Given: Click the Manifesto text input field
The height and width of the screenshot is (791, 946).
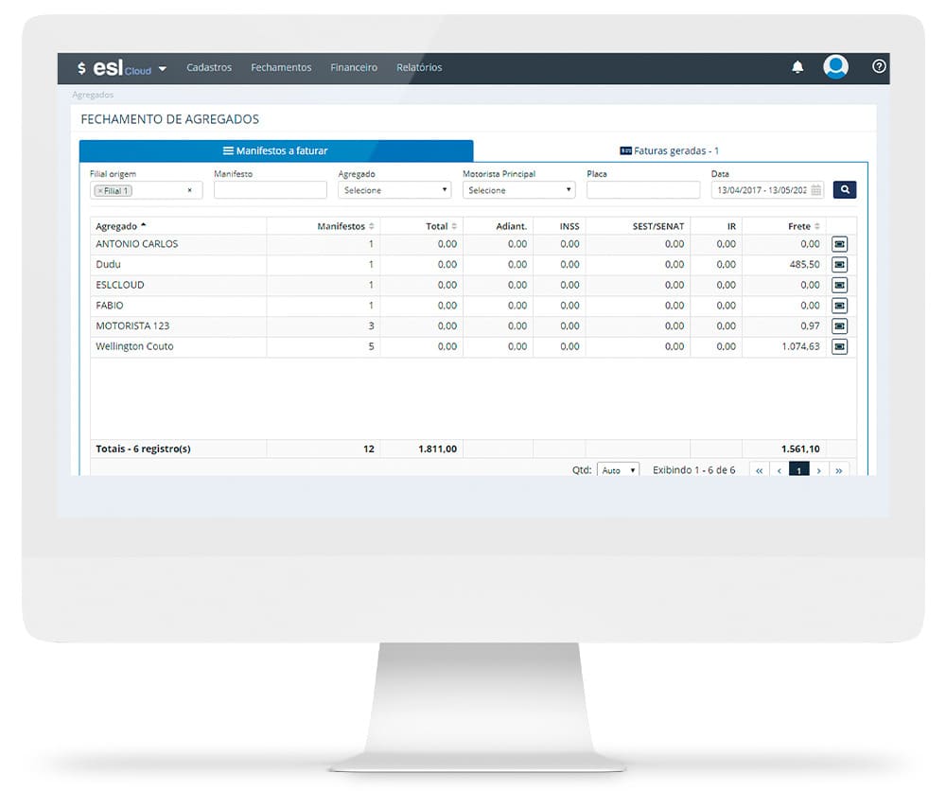Looking at the screenshot, I should 270,190.
